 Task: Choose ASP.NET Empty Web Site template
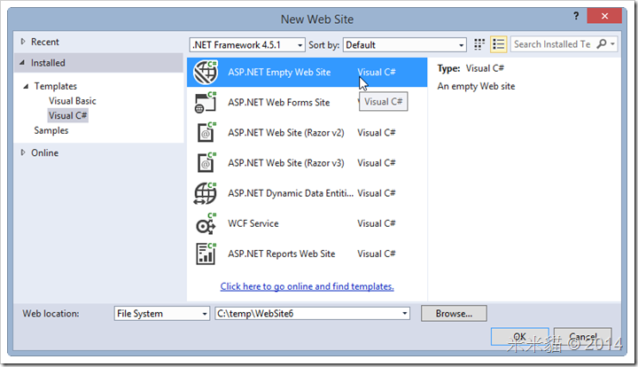click(x=307, y=73)
